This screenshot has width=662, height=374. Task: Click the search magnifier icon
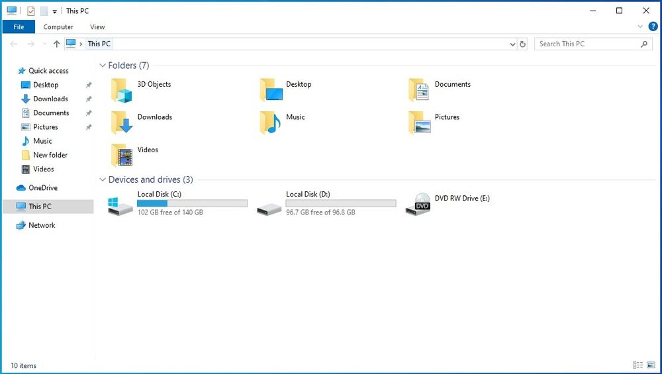click(644, 44)
